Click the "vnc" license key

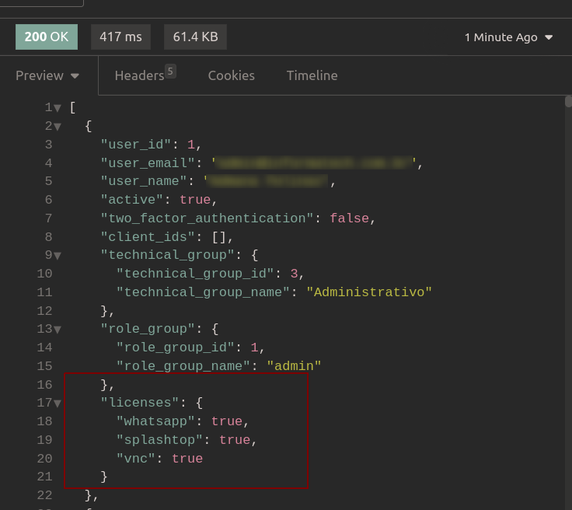(x=137, y=459)
